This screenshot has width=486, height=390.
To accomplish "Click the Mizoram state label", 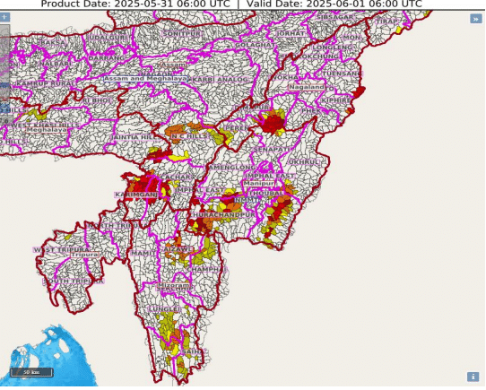I will 173,285.
